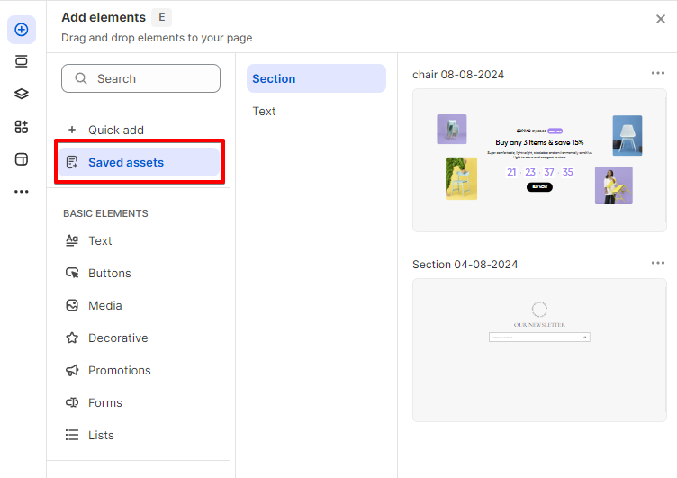This screenshot has height=478, width=677.
Task: Click the Add elements heading
Action: 104,17
